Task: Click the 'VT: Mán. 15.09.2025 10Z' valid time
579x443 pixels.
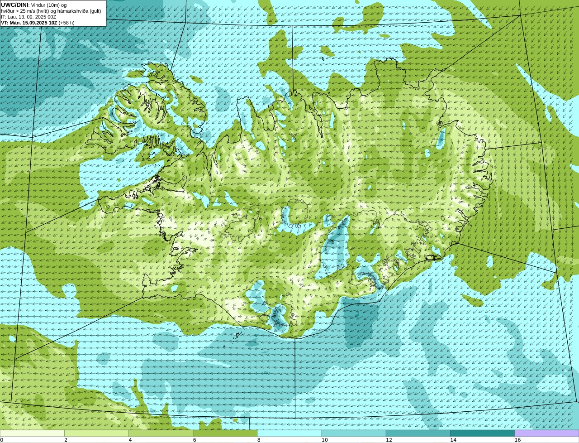Action: coord(29,23)
